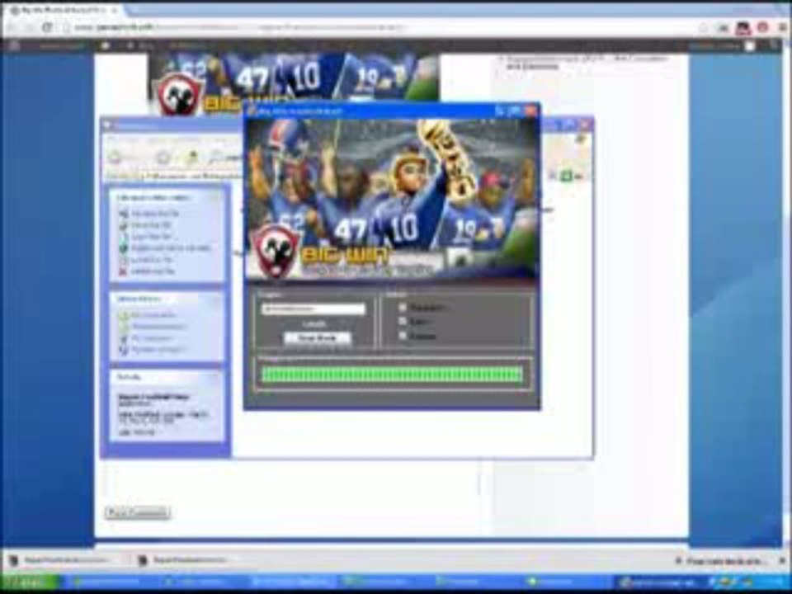Click the Chrome reload page button

46,26
